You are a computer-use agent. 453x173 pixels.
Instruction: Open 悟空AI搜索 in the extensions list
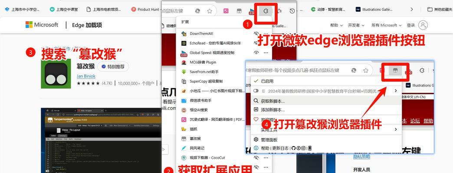(199, 110)
